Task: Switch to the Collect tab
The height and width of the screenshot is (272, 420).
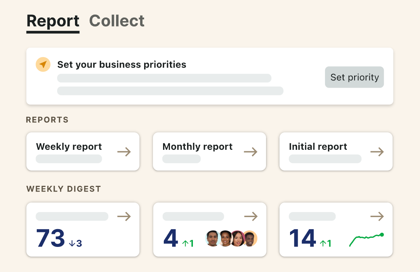Action: (x=117, y=21)
